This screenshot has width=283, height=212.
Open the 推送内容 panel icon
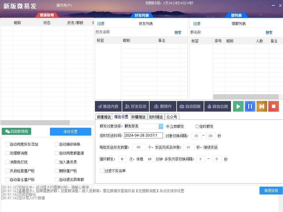point(108,106)
